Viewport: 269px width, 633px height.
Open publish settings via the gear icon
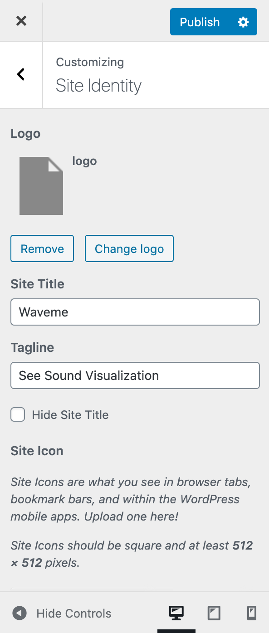243,21
